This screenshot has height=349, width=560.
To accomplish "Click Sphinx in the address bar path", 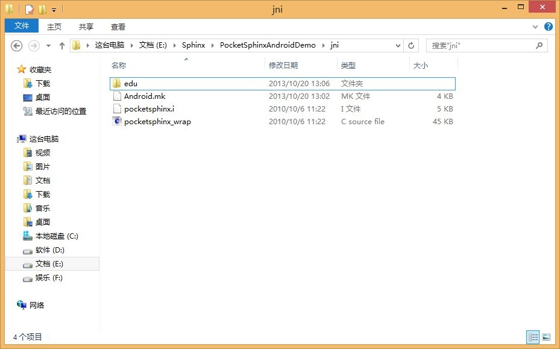I will [193, 45].
